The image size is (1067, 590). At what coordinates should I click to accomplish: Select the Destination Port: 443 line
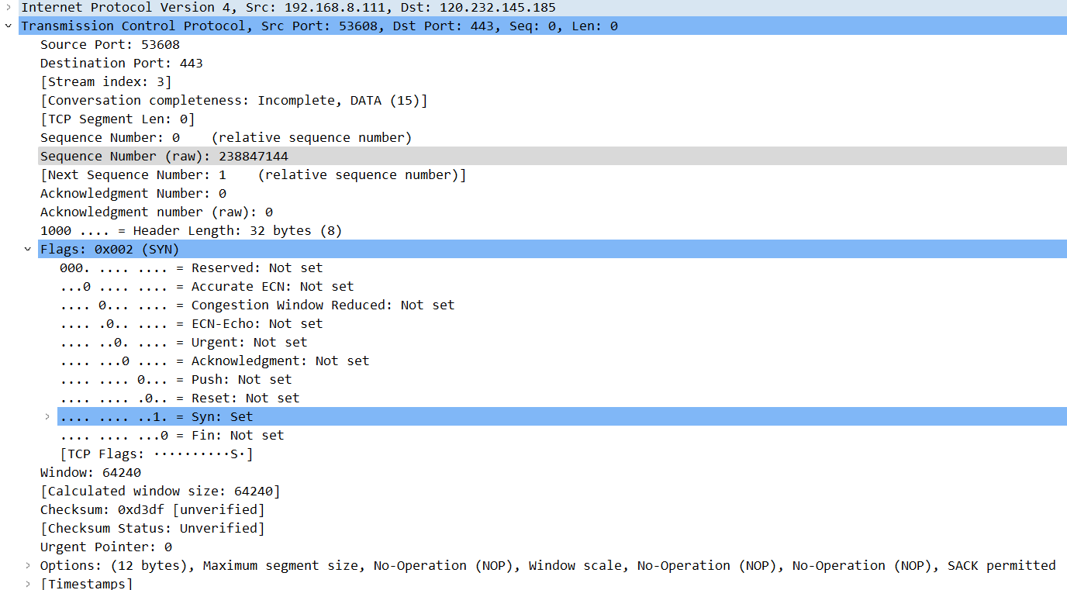click(121, 63)
